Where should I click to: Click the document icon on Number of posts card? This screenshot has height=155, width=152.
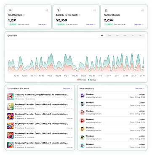click(106, 10)
